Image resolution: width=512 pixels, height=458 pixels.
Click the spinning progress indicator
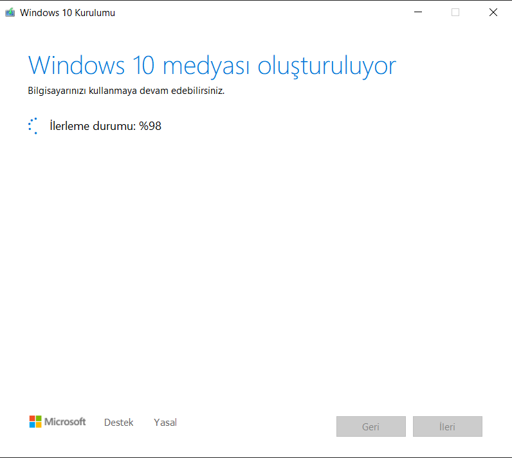click(33, 126)
